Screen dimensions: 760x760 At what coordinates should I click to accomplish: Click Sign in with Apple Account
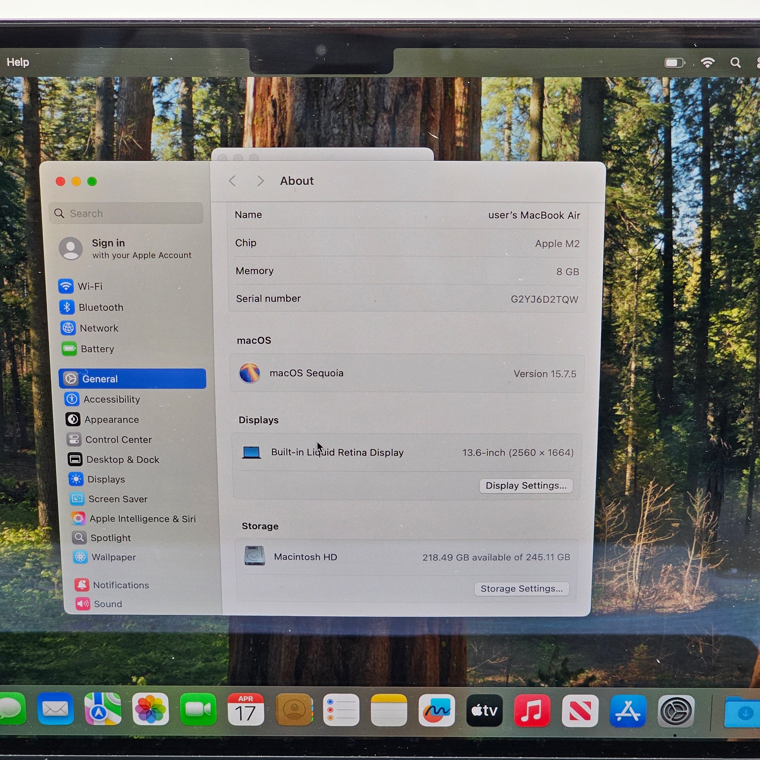126,249
